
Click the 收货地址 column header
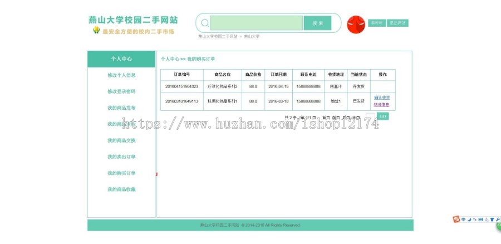336,75
